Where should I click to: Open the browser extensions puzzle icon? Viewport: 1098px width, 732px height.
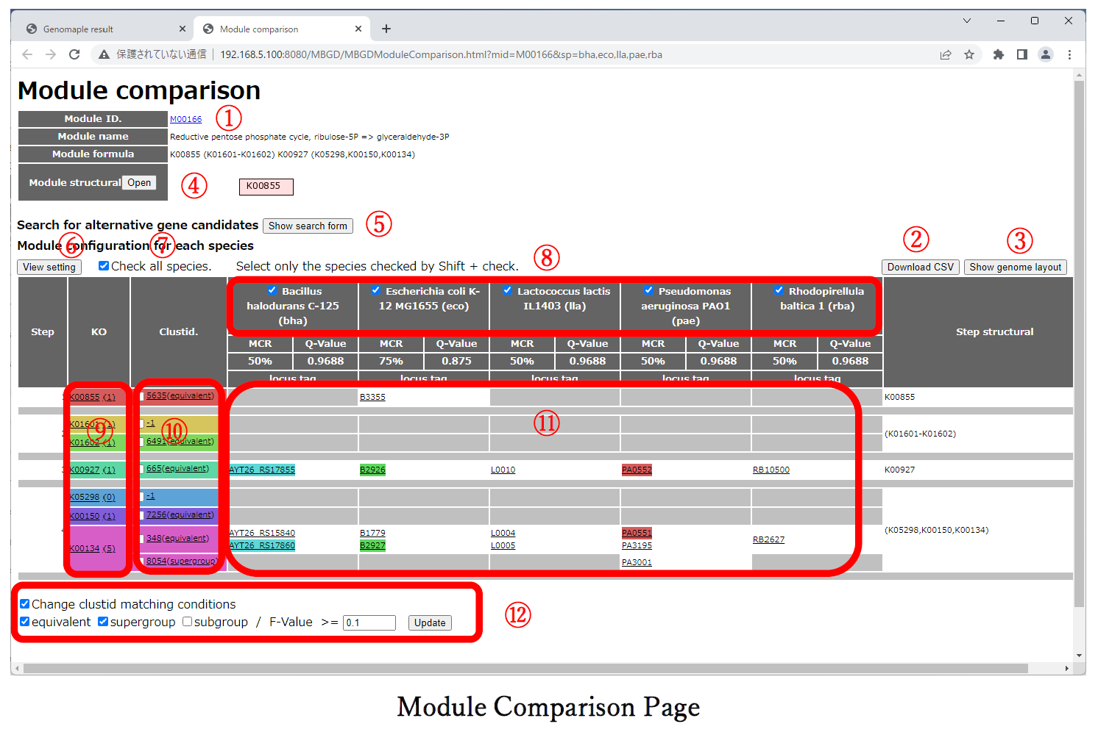point(999,54)
